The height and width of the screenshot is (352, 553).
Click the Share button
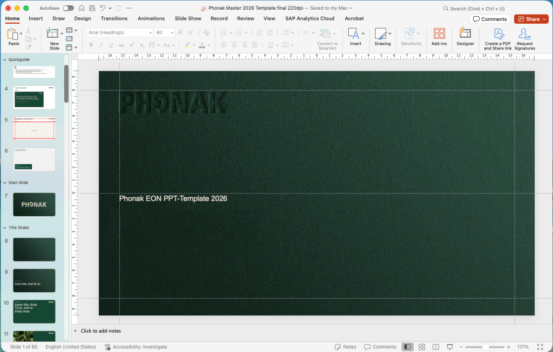(531, 19)
